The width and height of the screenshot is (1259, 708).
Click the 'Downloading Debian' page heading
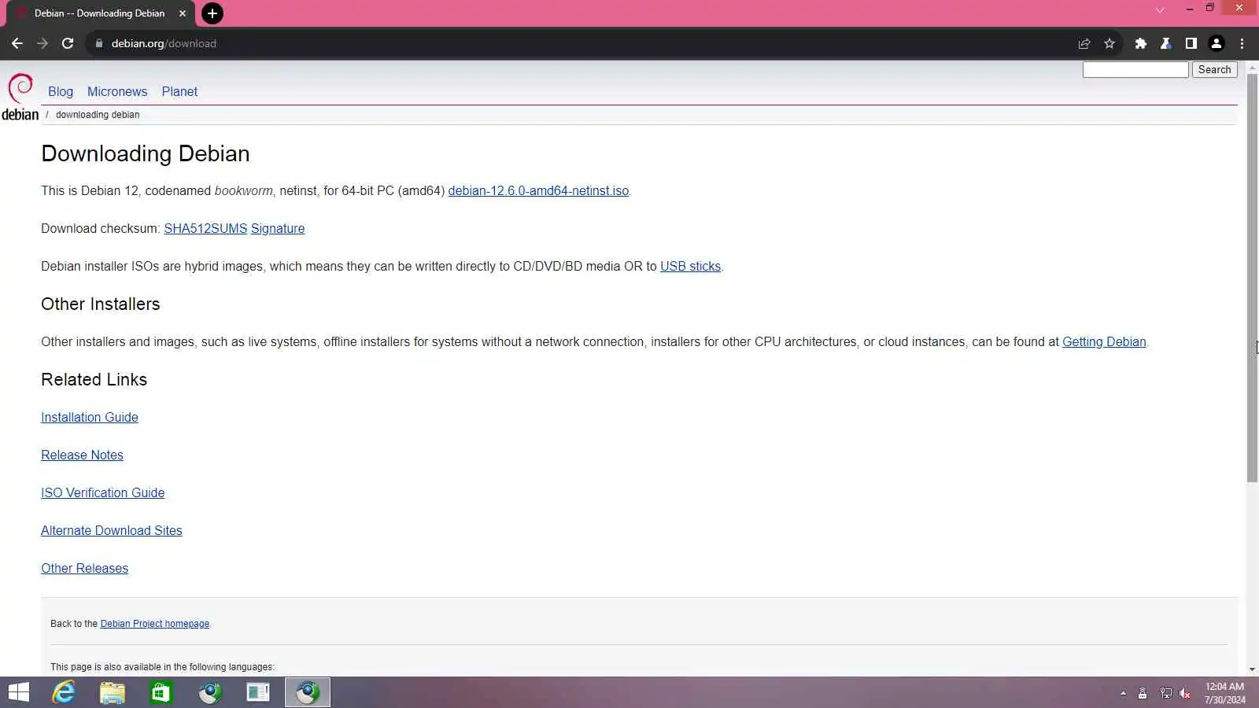[x=146, y=153]
